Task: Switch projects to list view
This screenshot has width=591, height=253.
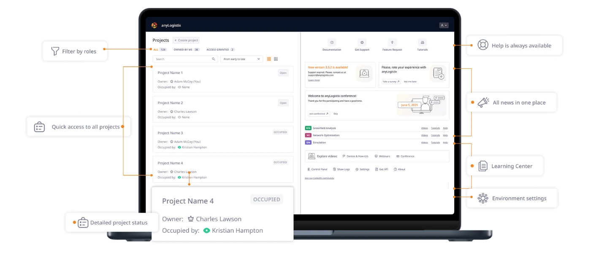Action: point(269,59)
